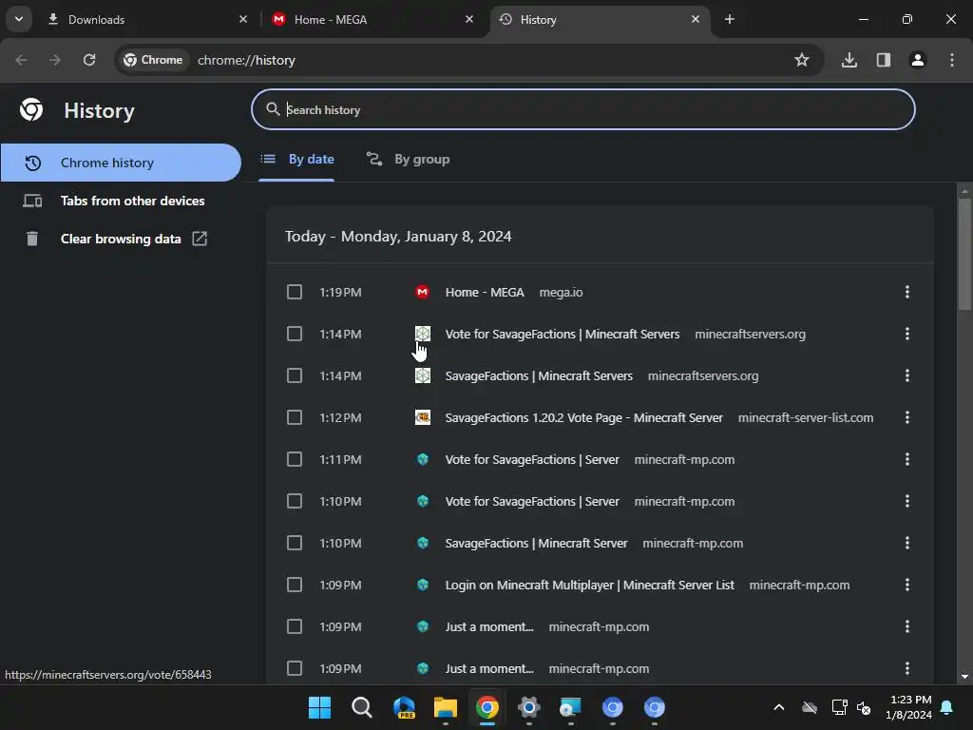Viewport: 973px width, 730px height.
Task: Open Windows taskbar search
Action: [362, 707]
